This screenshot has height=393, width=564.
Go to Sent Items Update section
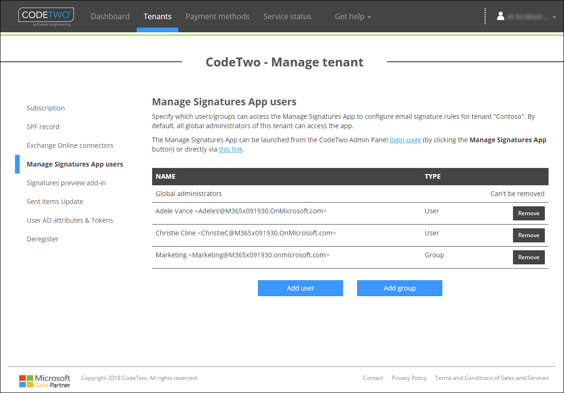coord(55,202)
